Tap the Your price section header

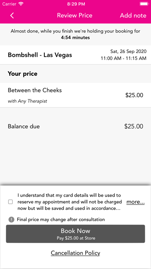click(x=23, y=74)
